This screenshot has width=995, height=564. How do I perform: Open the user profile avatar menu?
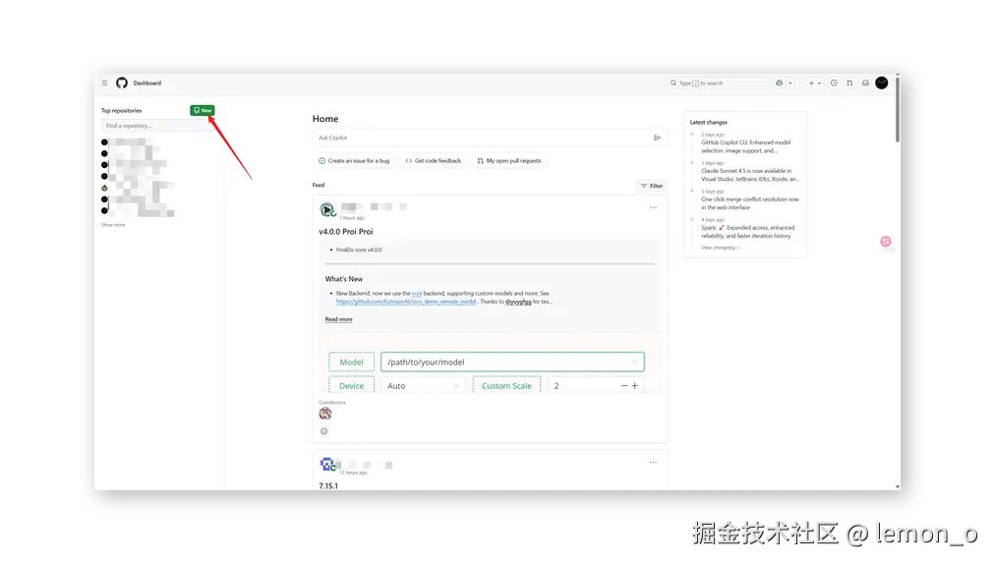click(x=881, y=84)
